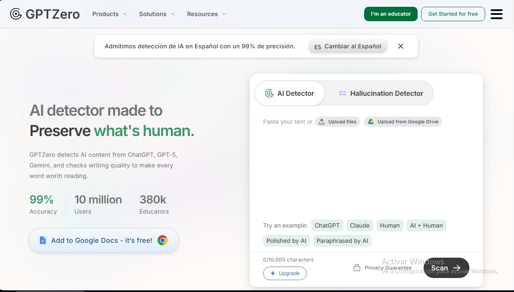Click Cambiar al Español
Viewport: 514px width, 292px height.
[x=347, y=46]
